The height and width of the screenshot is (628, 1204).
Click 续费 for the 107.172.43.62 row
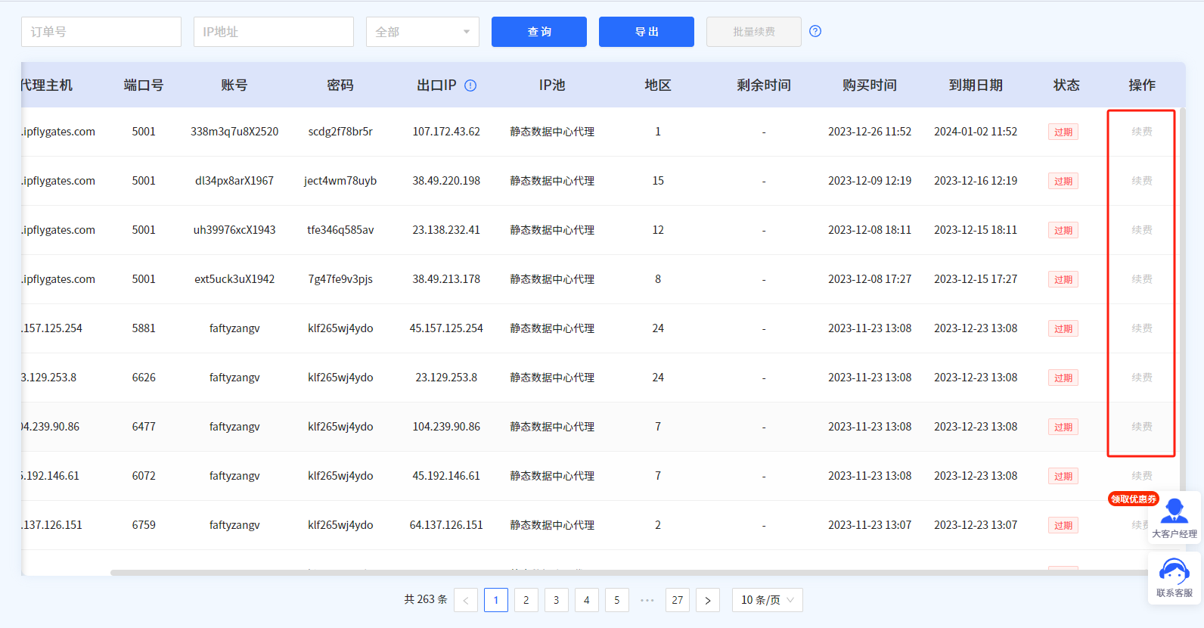coord(1141,132)
